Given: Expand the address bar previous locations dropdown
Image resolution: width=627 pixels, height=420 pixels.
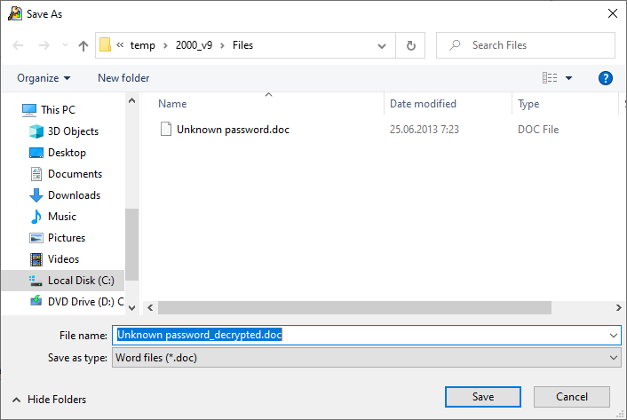Looking at the screenshot, I should click(381, 45).
